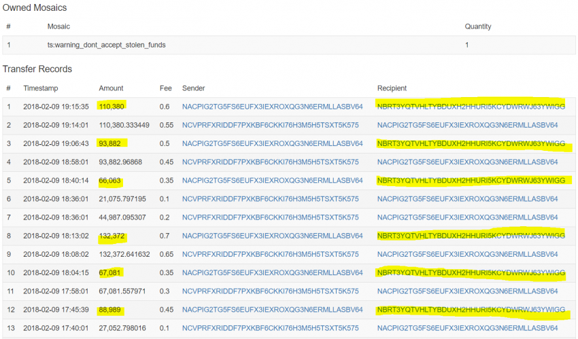Select the mosaic name ts:warning_dont_accept_stolen_funds
Image resolution: width=578 pixels, height=339 pixels.
click(x=106, y=45)
